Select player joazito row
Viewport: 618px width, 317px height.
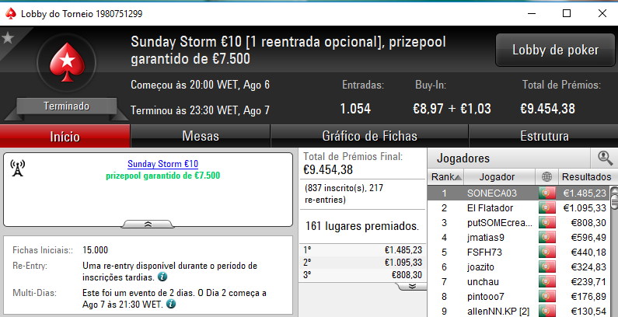[x=519, y=267]
